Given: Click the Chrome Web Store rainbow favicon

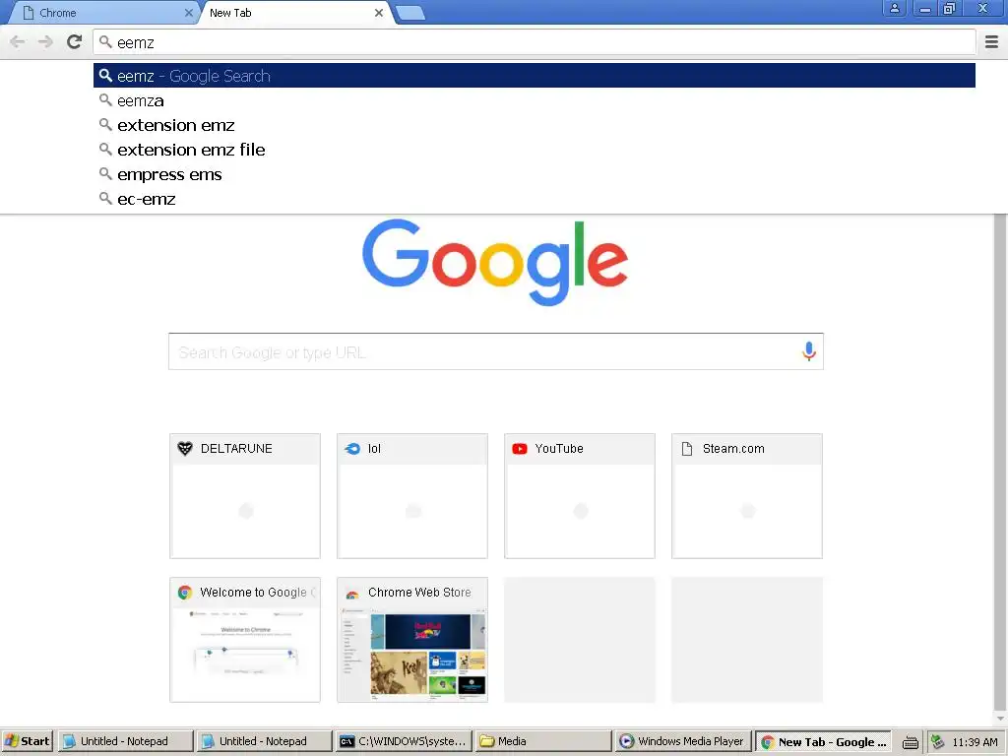Looking at the screenshot, I should pyautogui.click(x=352, y=594).
